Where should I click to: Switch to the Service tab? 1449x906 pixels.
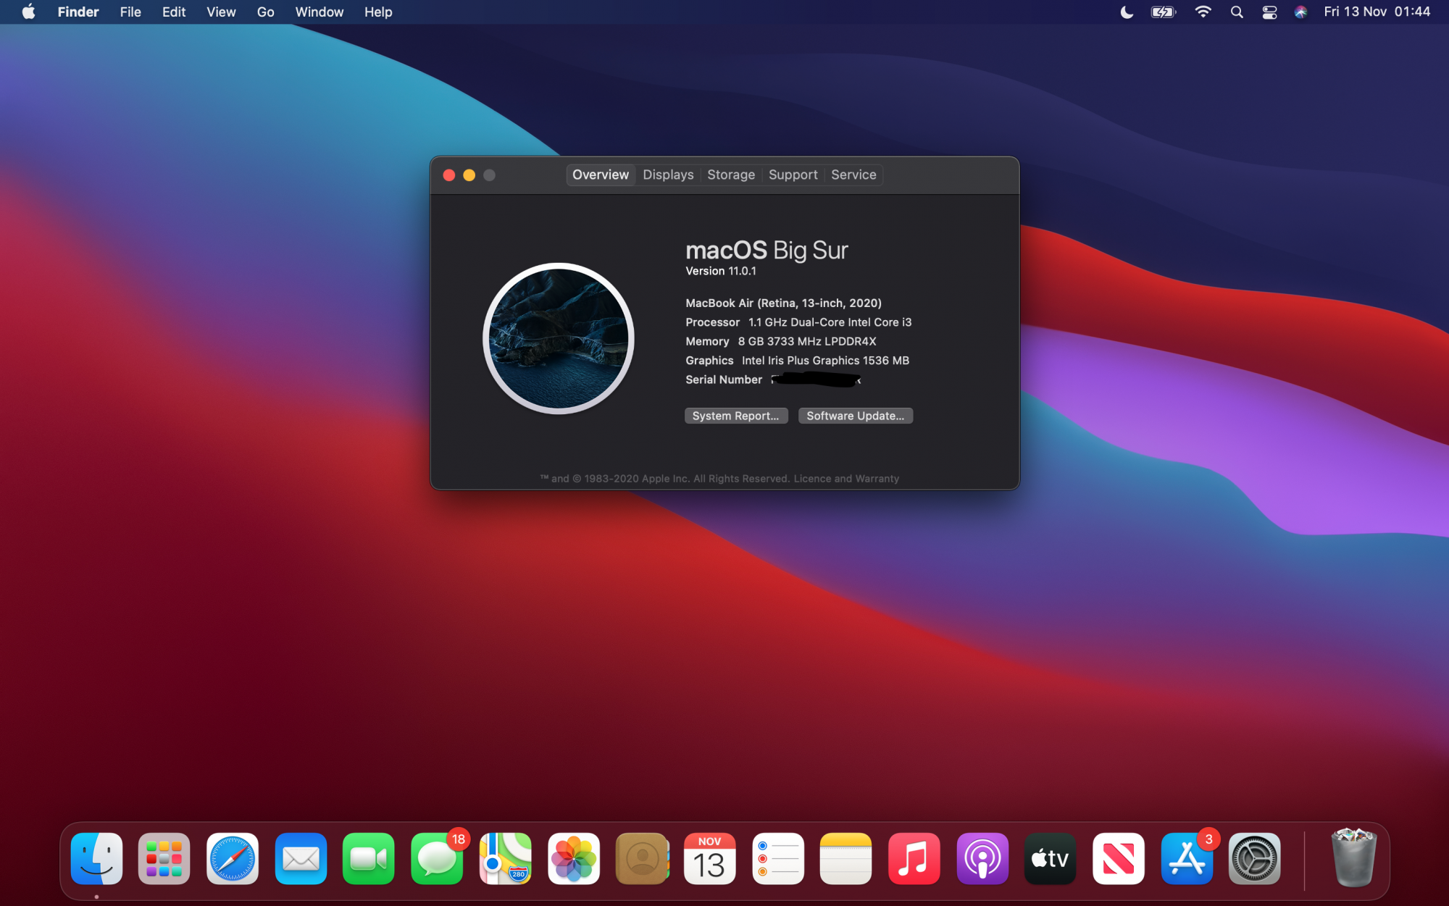click(x=853, y=175)
